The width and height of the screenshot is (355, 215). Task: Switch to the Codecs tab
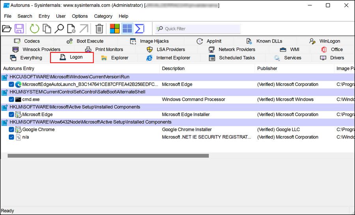point(27,41)
